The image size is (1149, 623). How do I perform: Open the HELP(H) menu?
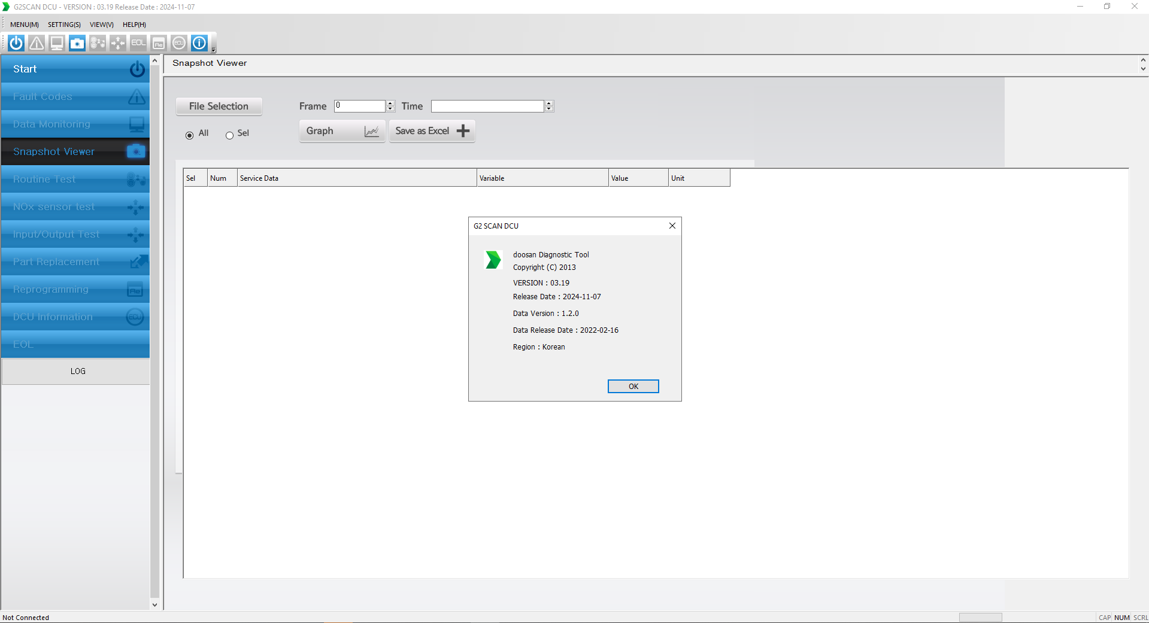point(134,25)
